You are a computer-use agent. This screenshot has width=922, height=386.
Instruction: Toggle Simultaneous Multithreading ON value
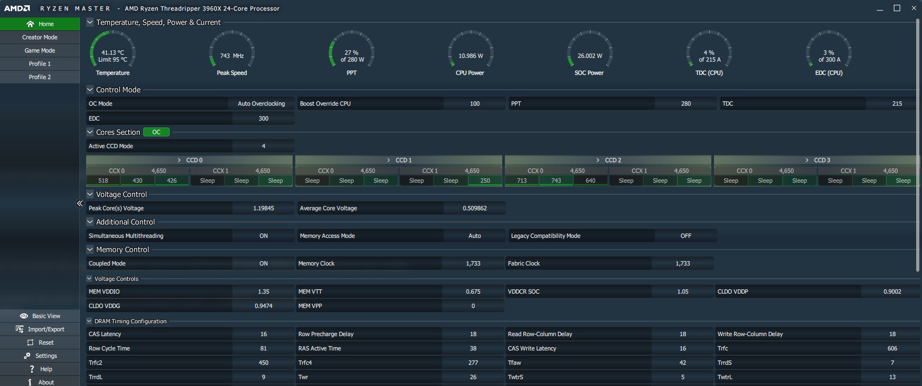pos(263,236)
